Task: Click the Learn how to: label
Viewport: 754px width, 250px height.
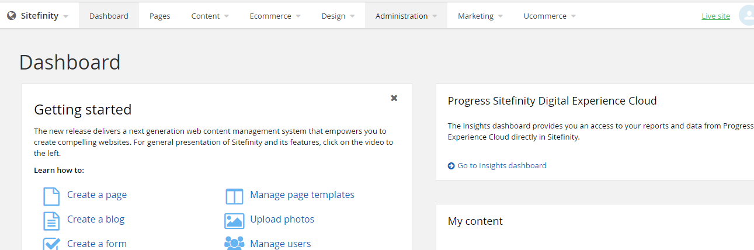Action: point(59,171)
